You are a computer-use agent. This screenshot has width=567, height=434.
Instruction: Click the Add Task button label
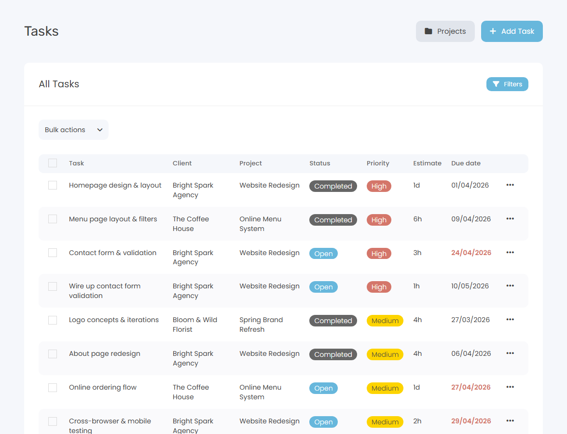tap(517, 31)
